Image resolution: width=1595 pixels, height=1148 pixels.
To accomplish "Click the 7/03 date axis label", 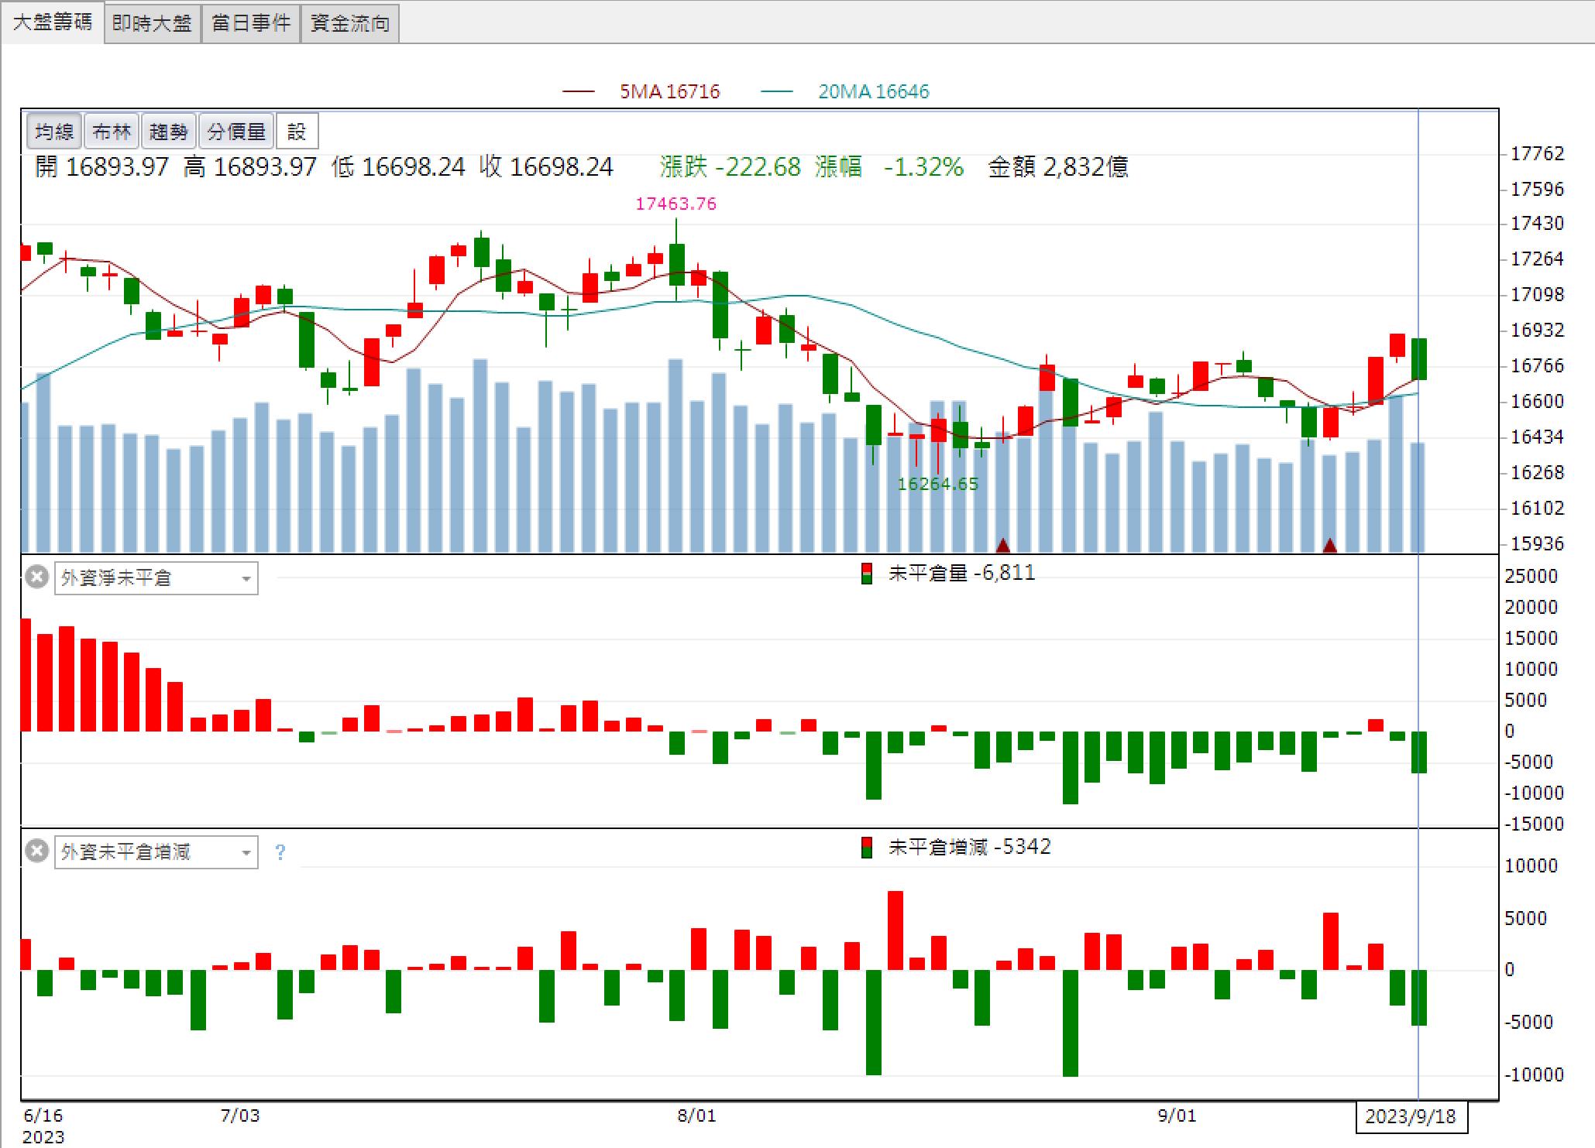I will pyautogui.click(x=240, y=1115).
